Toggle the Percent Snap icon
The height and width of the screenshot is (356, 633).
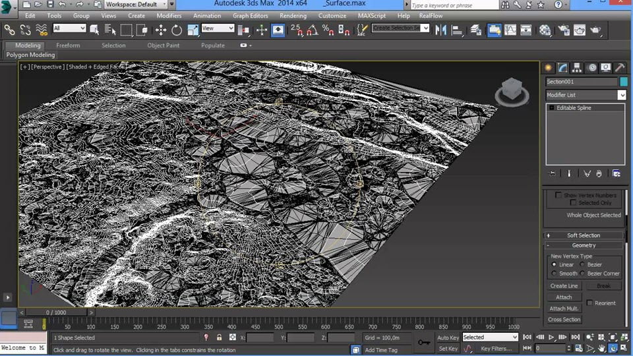coord(328,30)
